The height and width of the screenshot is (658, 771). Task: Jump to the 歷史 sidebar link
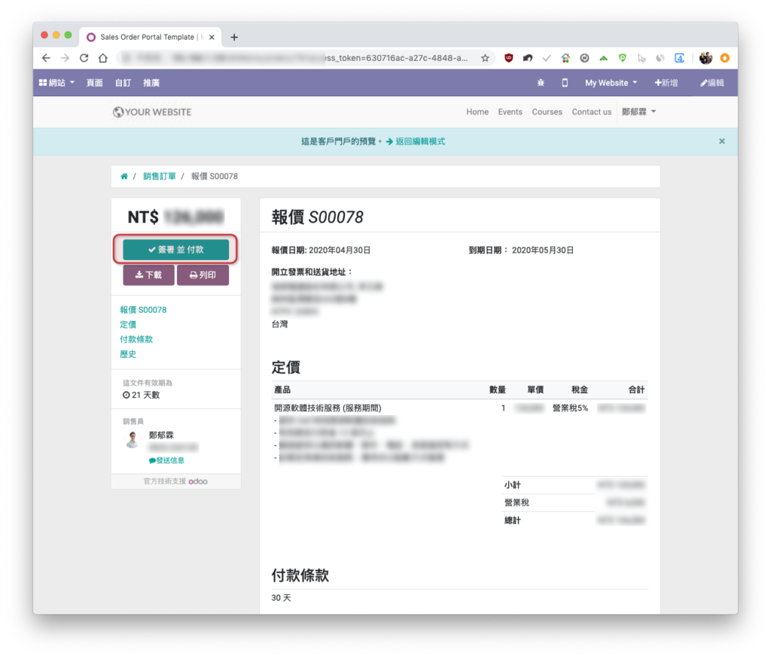click(128, 354)
